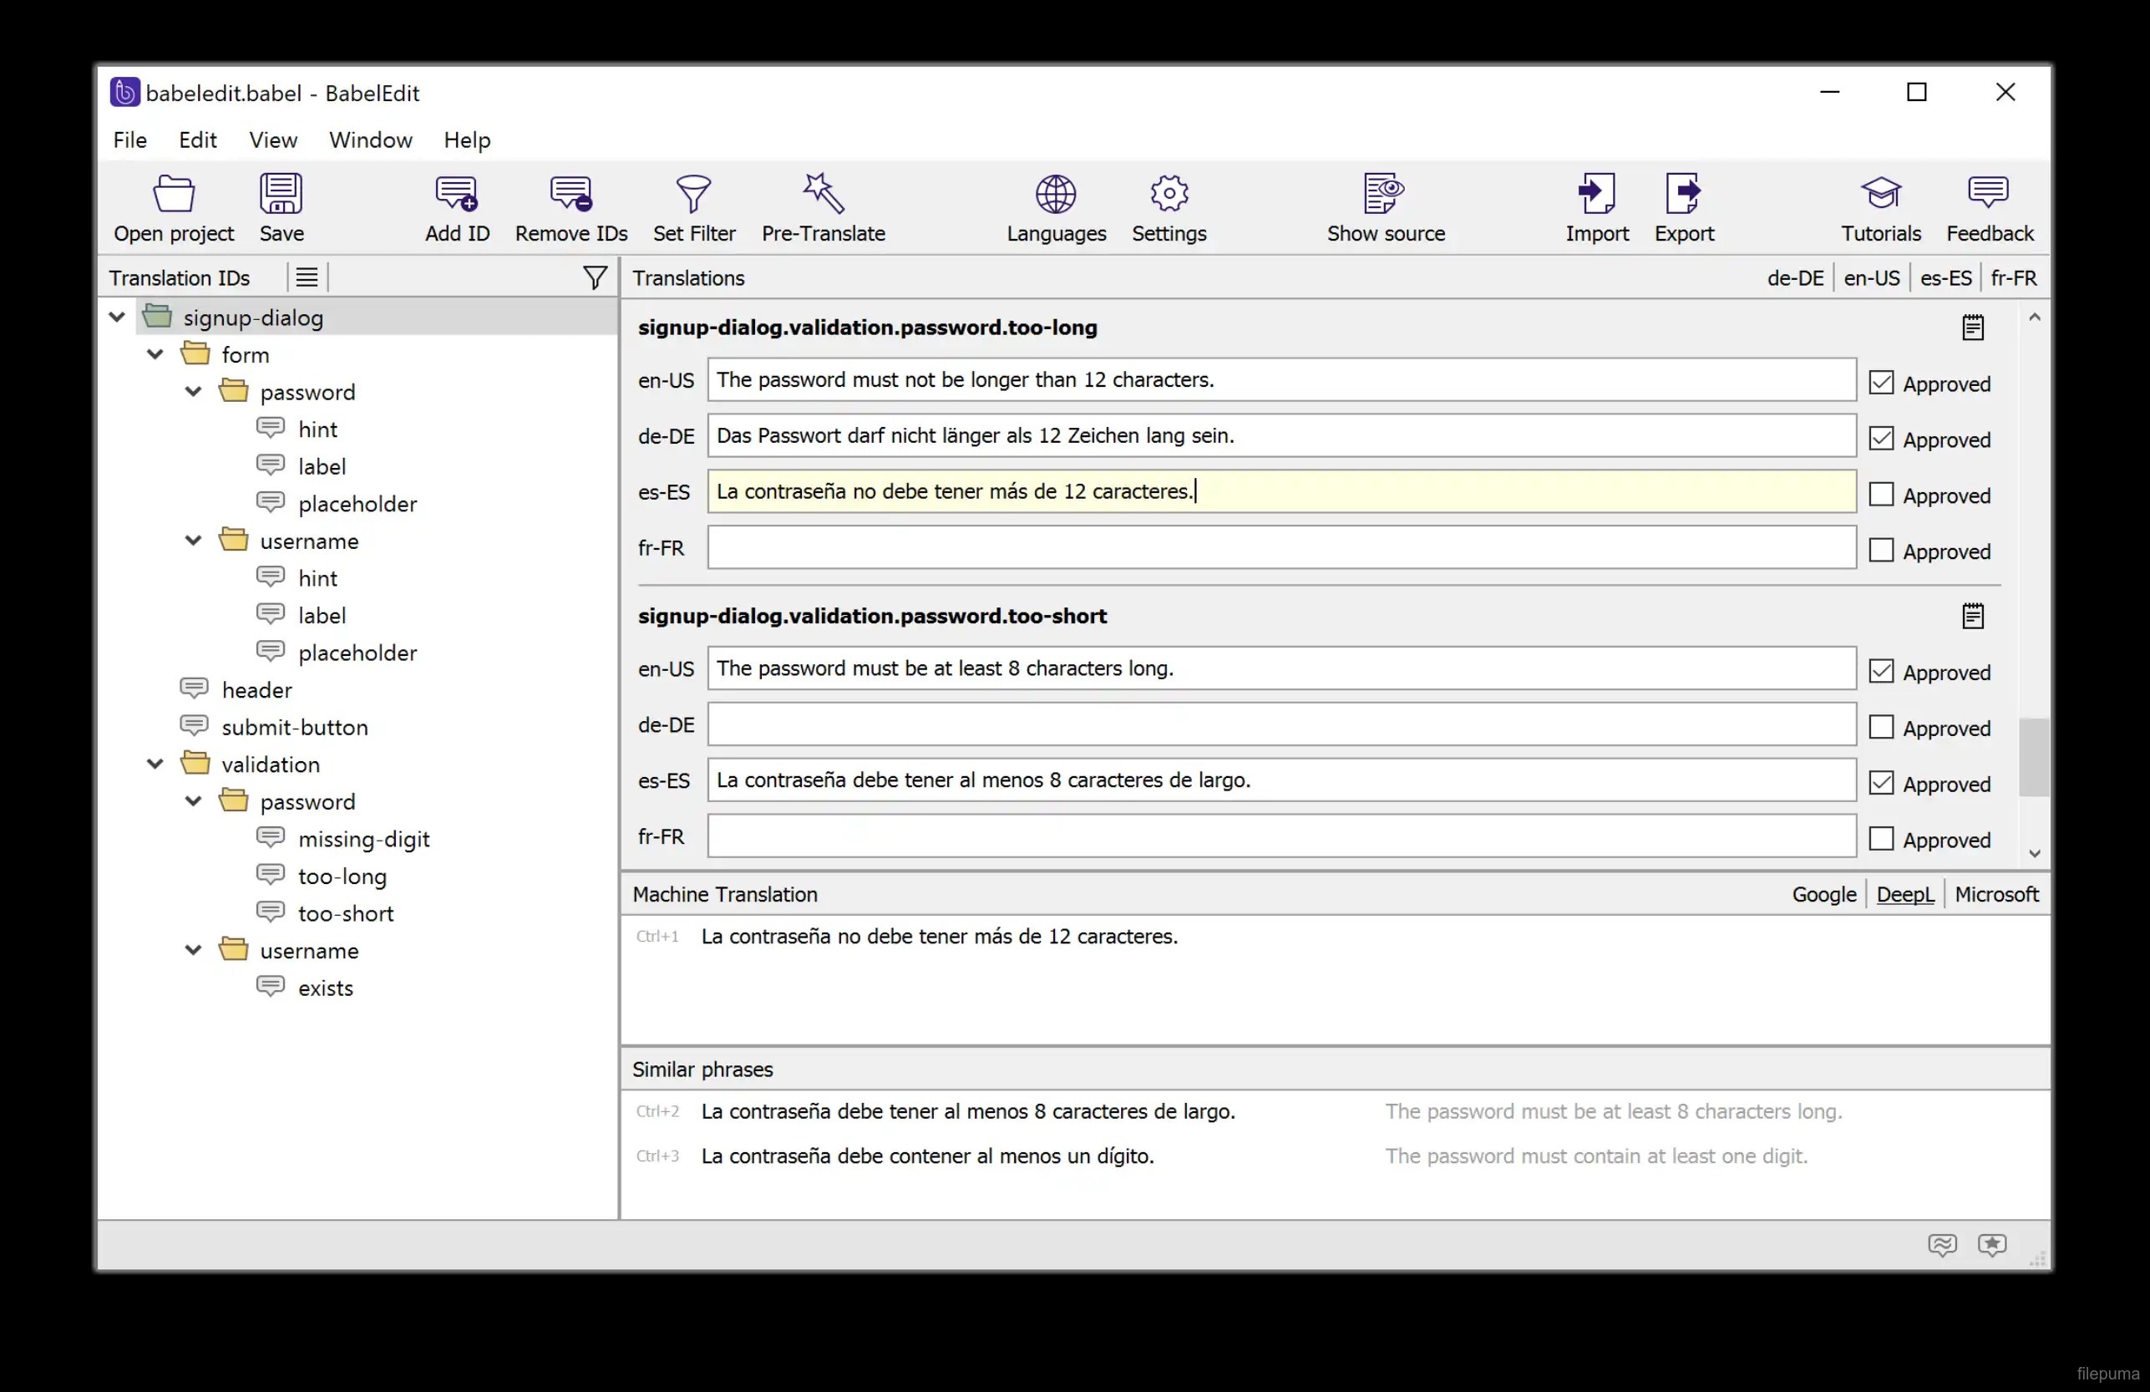Collapse the signup-dialog root folder
This screenshot has width=2150, height=1392.
117,318
